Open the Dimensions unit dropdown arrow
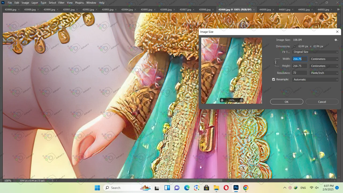The height and width of the screenshot is (193, 343). click(294, 46)
